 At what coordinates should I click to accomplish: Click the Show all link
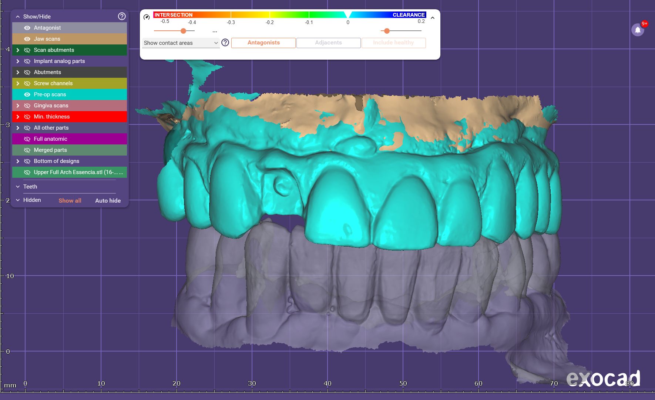coord(70,200)
